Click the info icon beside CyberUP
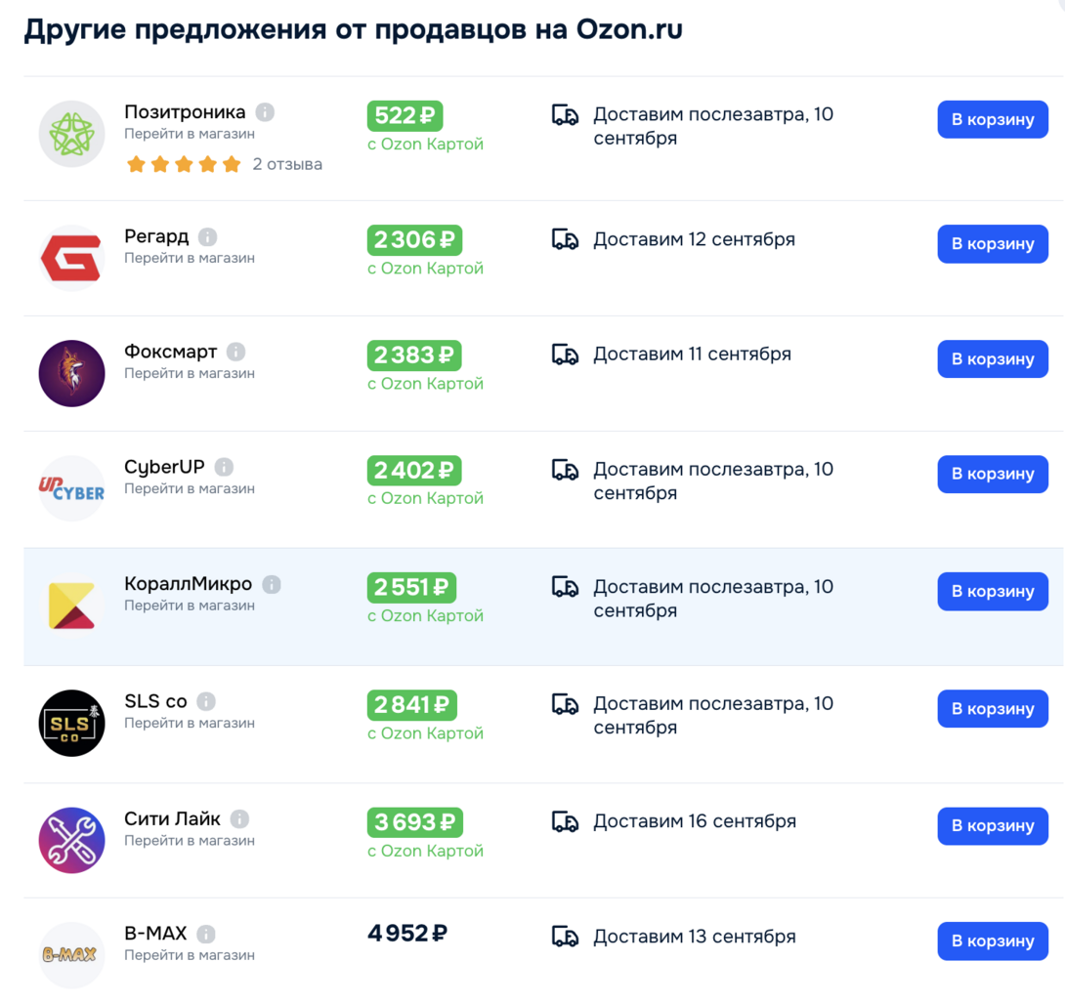Screen dimensions: 1065x1003 pos(224,467)
